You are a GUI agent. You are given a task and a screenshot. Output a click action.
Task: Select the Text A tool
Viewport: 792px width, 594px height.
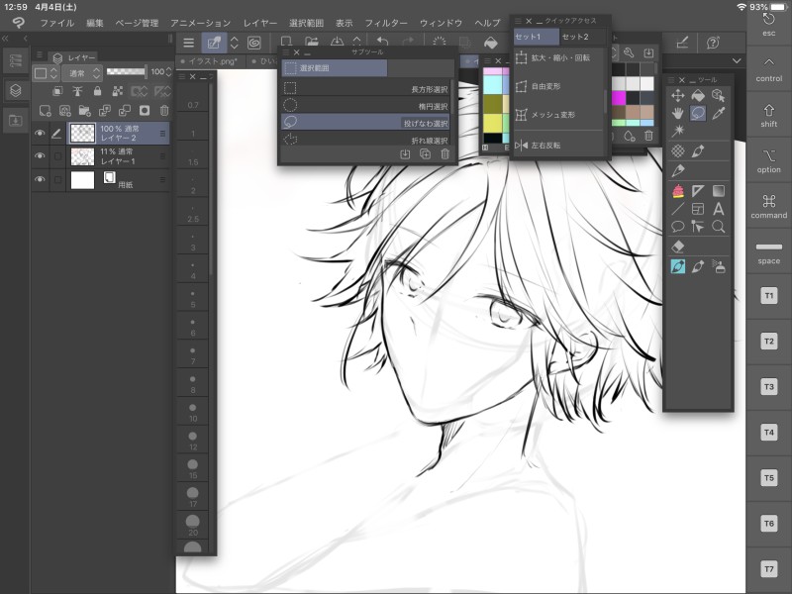(x=718, y=209)
